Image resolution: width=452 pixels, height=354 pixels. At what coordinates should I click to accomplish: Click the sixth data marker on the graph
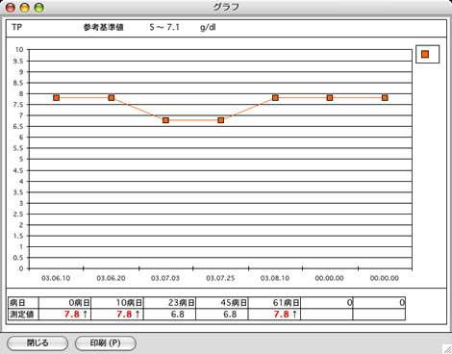330,97
